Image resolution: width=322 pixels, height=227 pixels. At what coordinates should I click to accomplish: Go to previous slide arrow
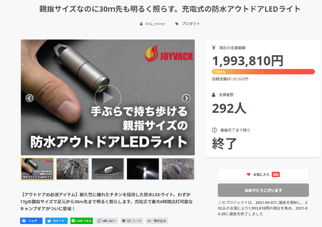[29, 98]
